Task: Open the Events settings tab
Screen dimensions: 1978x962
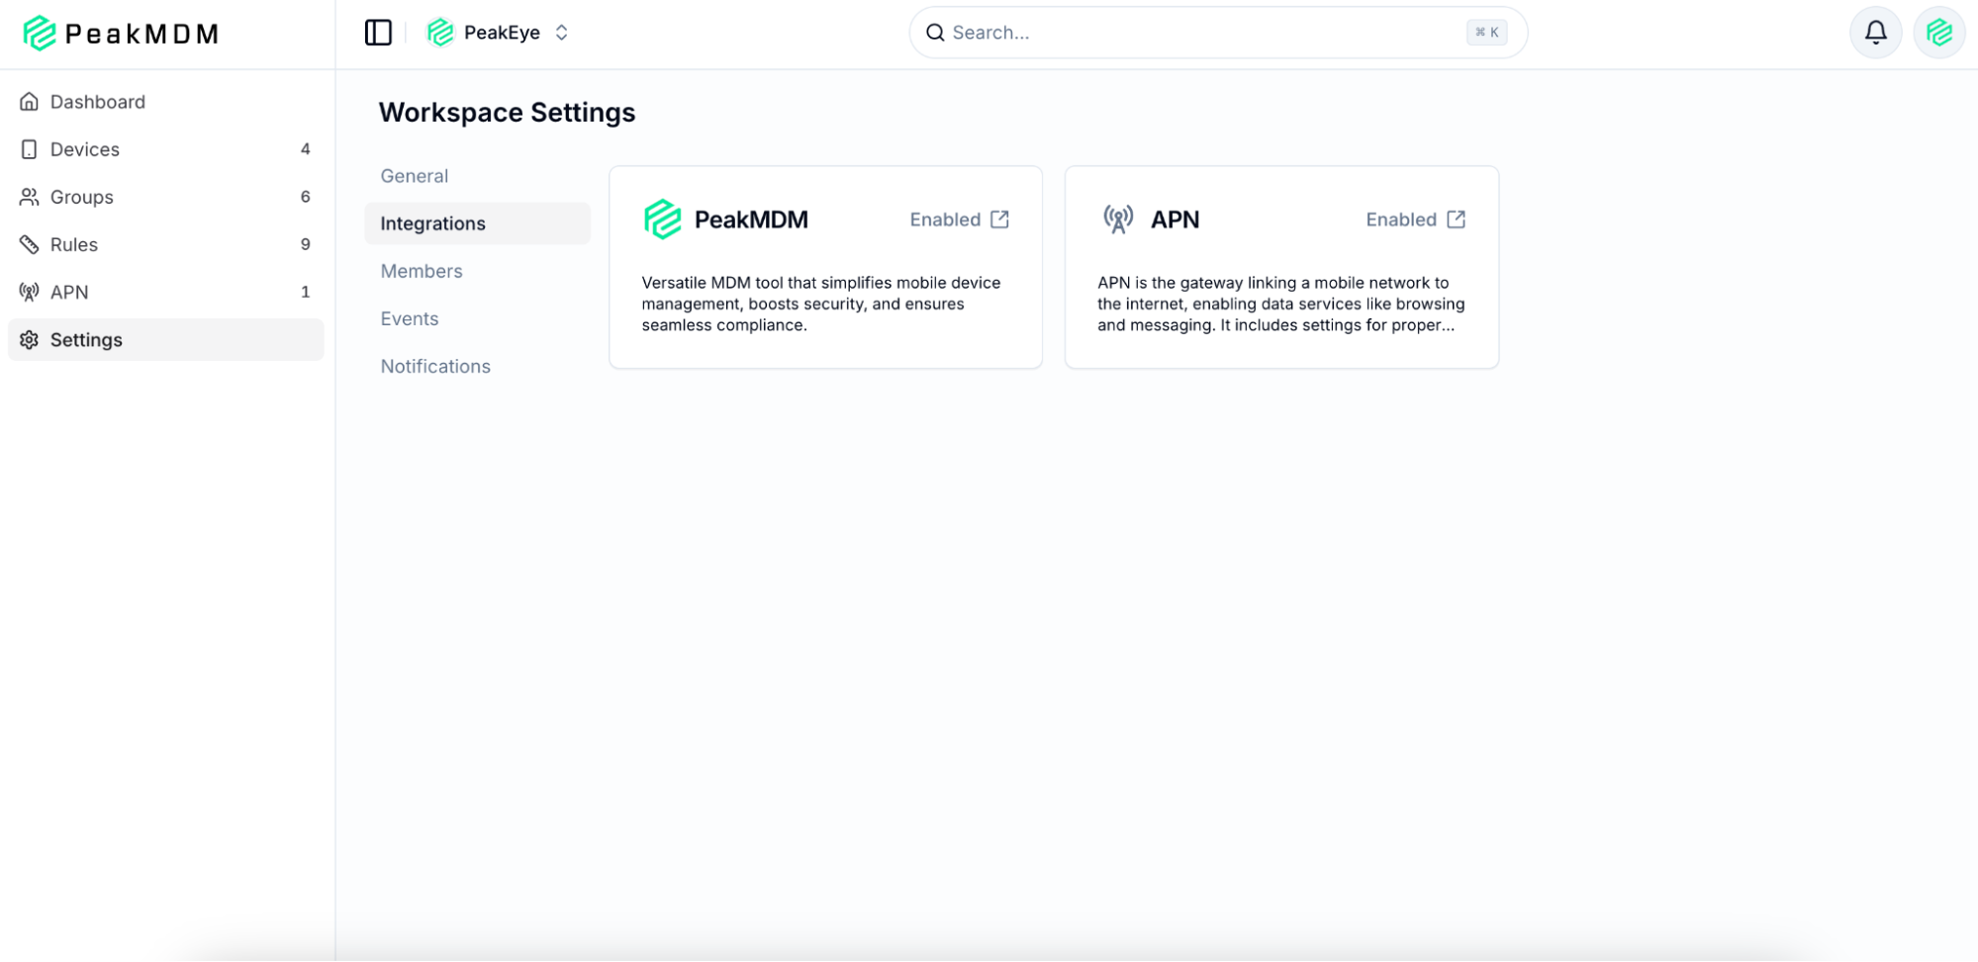Action: 410,318
